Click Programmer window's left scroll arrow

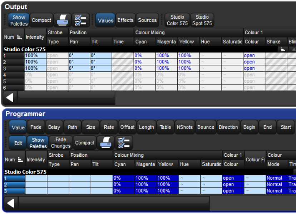(11, 203)
